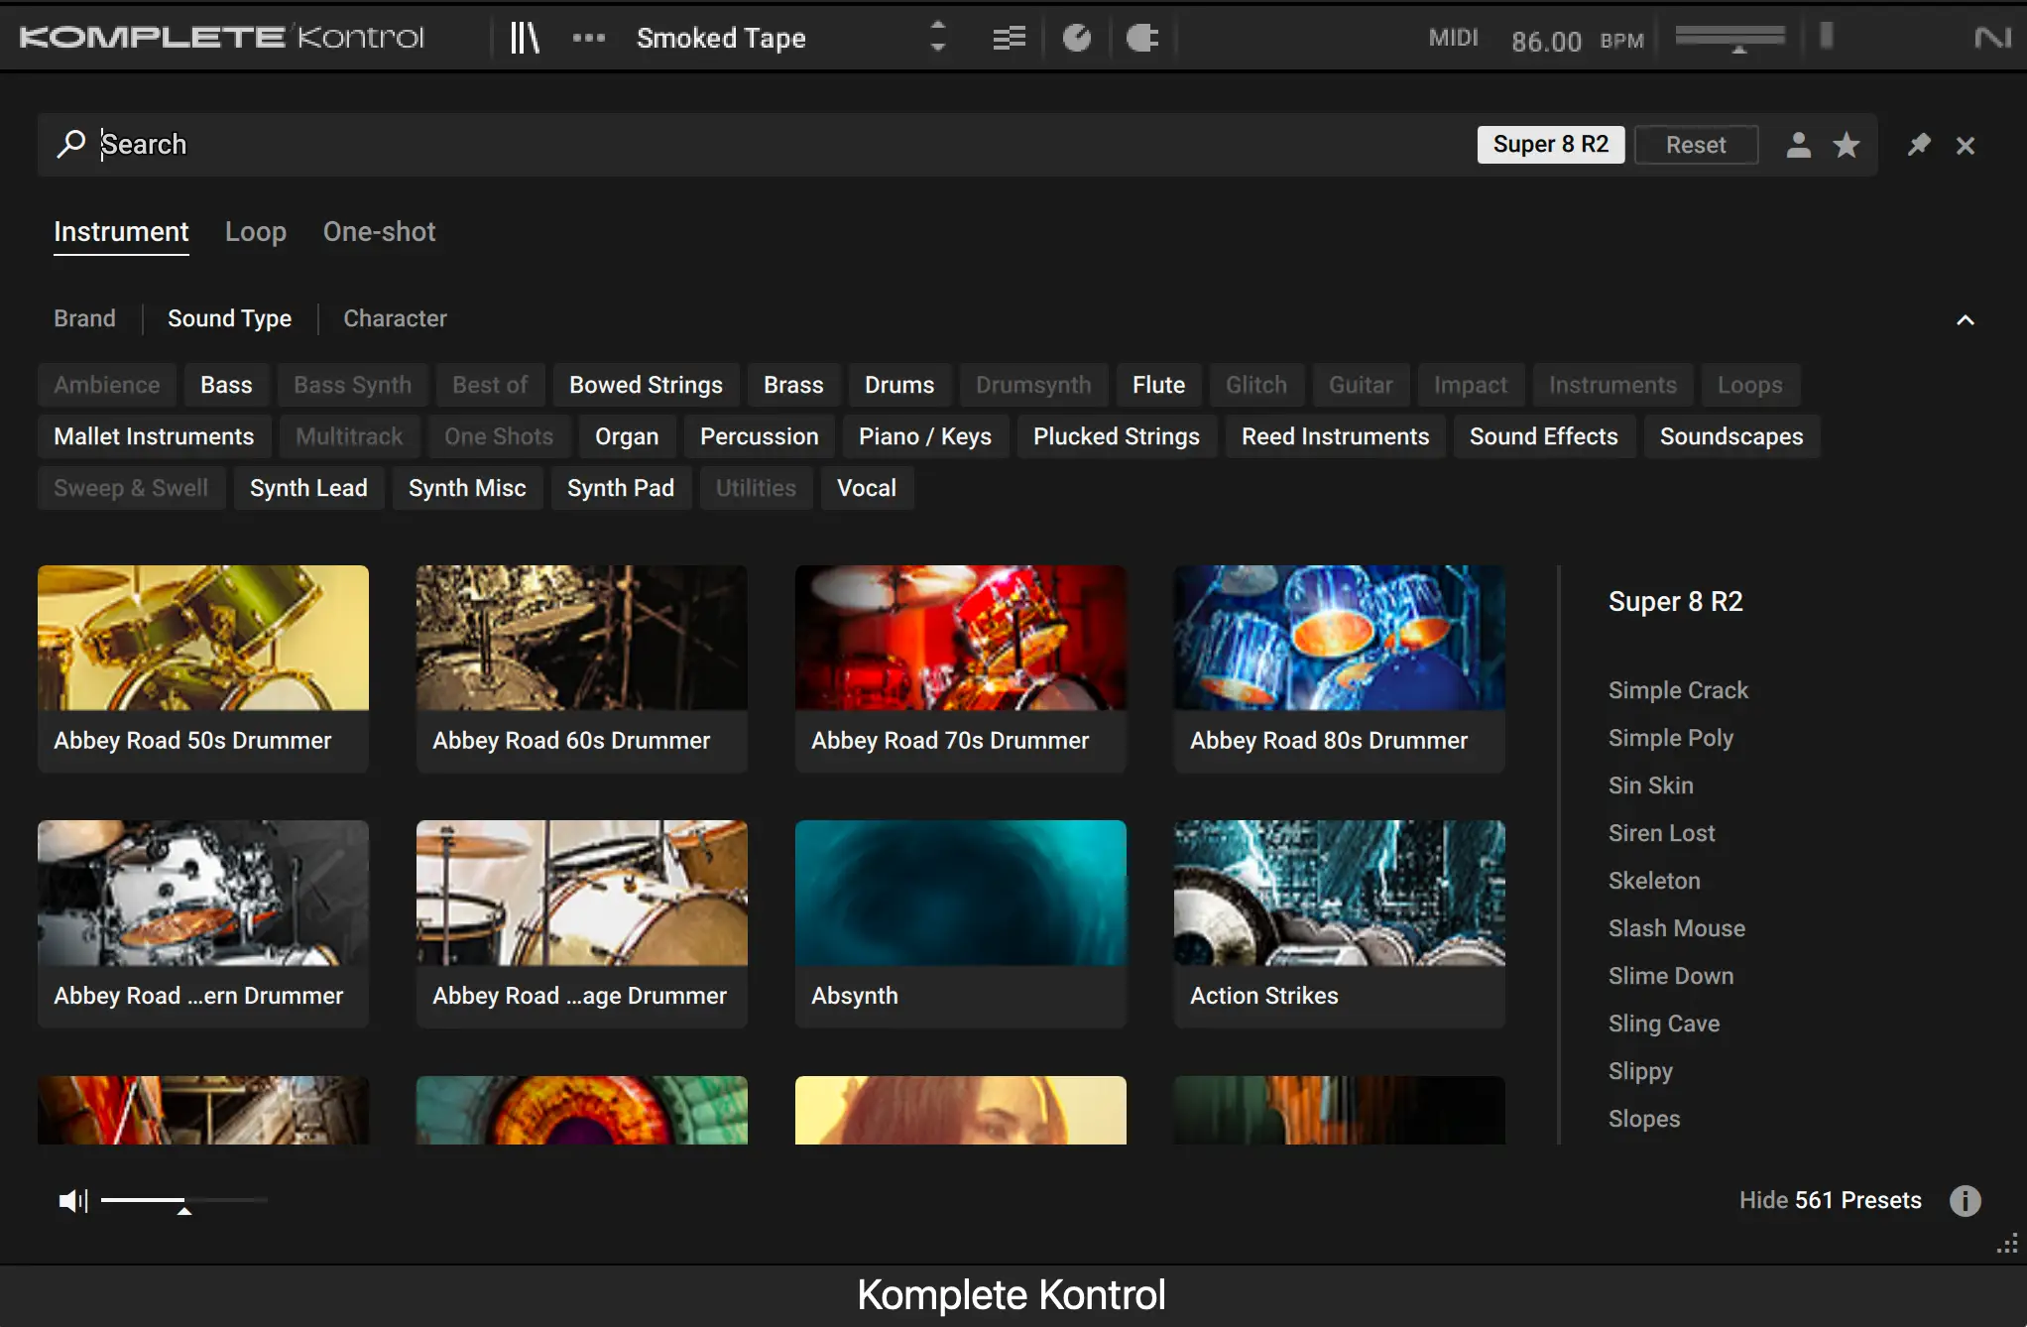Select the Instrument tab
Viewport: 2027px width, 1327px height.
pyautogui.click(x=120, y=231)
